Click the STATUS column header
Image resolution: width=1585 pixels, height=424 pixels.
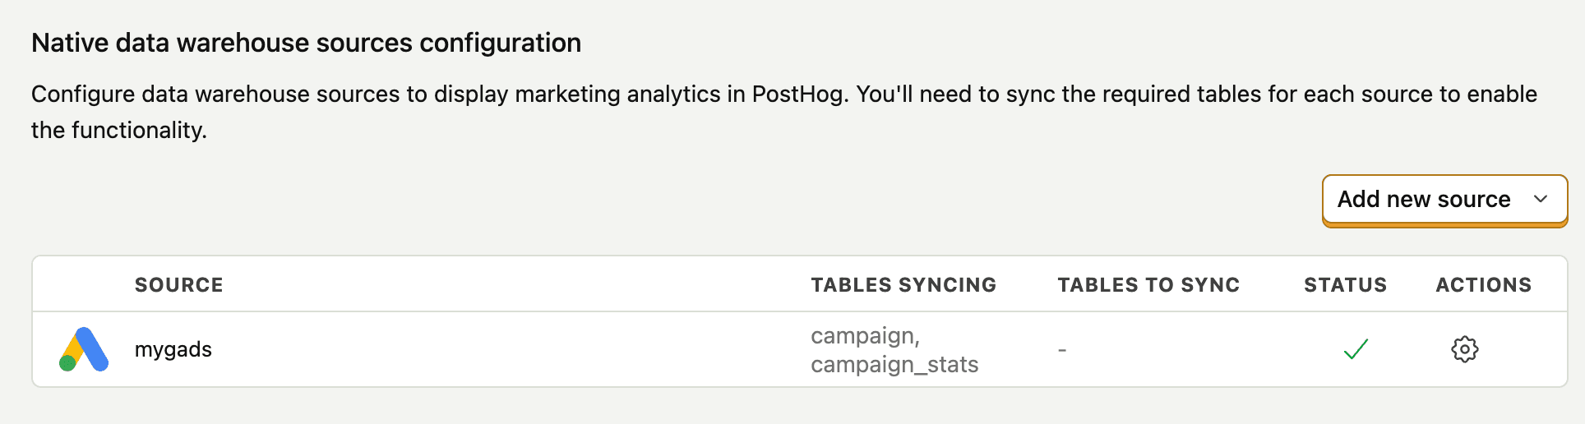[1345, 285]
